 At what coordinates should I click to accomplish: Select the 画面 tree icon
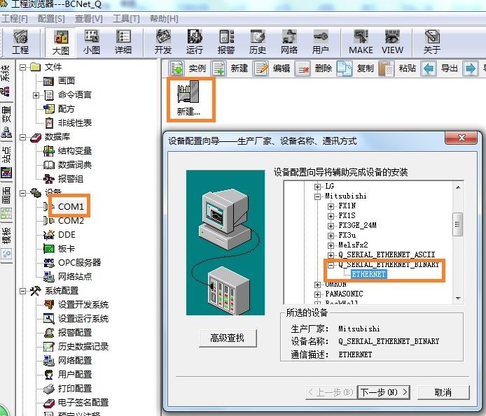click(48, 81)
